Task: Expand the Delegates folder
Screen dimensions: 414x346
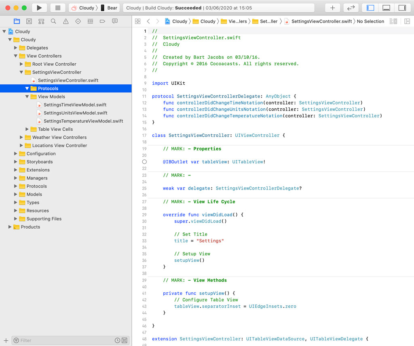Action: tap(16, 48)
